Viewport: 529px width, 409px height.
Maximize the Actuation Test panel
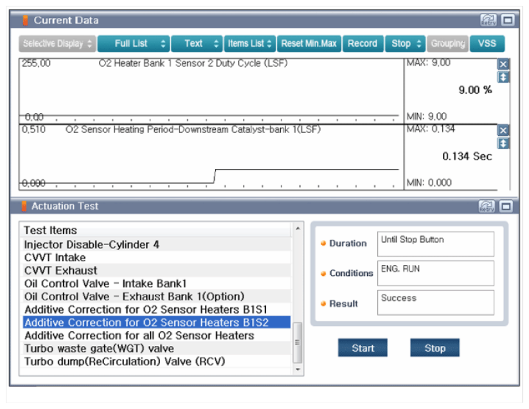(508, 206)
